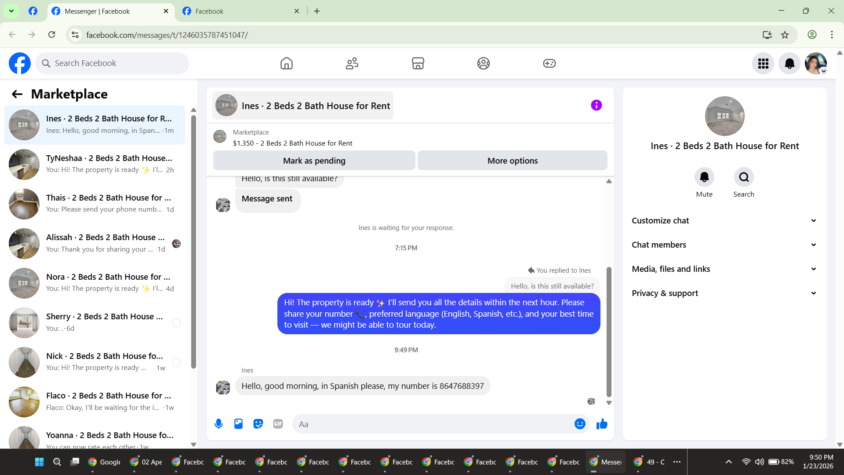The height and width of the screenshot is (475, 844).
Task: Attach a photo using image icon
Action: [238, 424]
